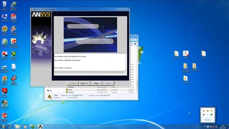Click the Explorer window search box
Screen dimensions: 229x129
pos(133,40)
